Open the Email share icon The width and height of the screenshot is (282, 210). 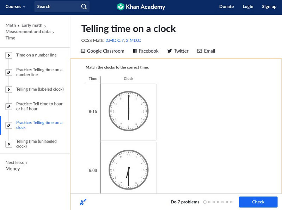click(199, 51)
